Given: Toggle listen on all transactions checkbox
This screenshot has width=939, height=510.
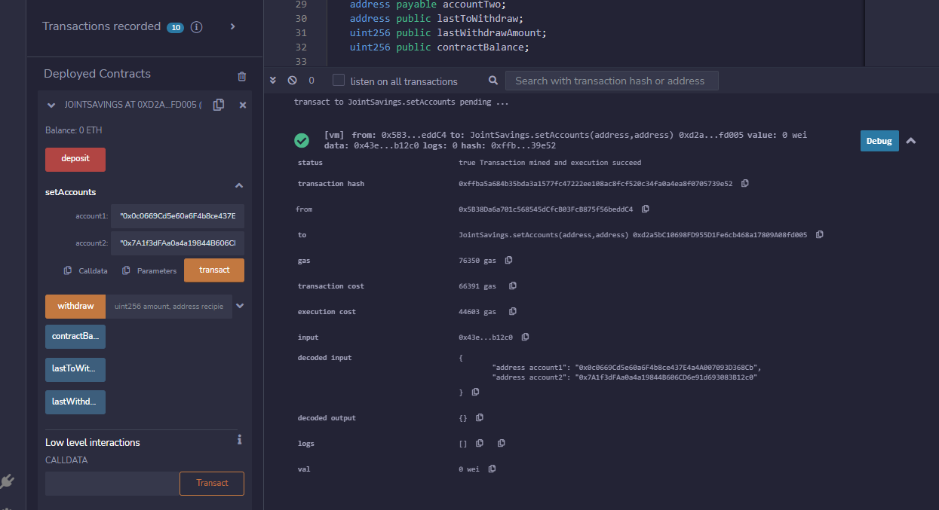Looking at the screenshot, I should click(339, 81).
